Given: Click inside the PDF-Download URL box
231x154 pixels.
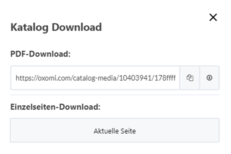Looking at the screenshot, I should 95,78.
